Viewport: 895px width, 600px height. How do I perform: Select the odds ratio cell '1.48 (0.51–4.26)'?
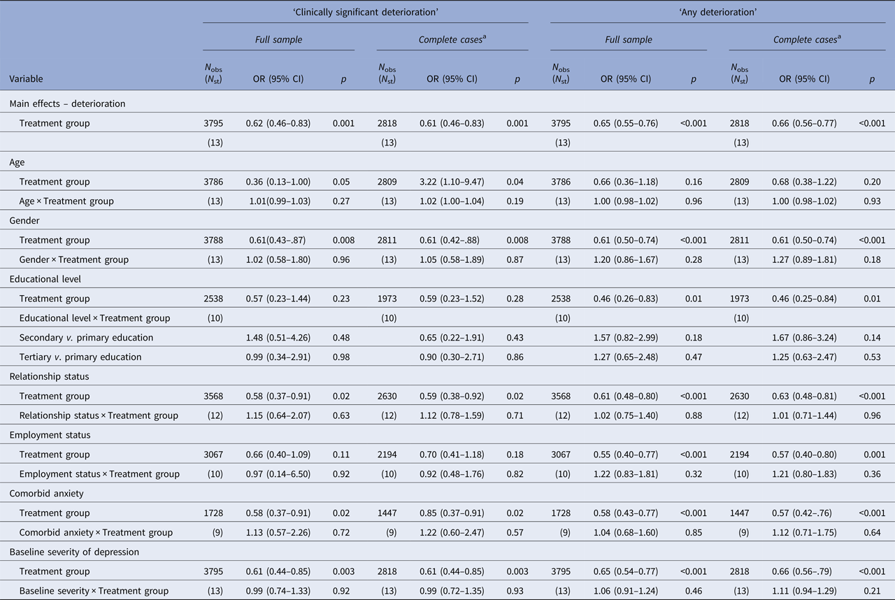[278, 338]
